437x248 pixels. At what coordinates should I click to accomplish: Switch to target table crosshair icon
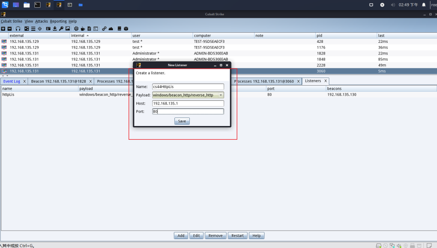(40, 29)
